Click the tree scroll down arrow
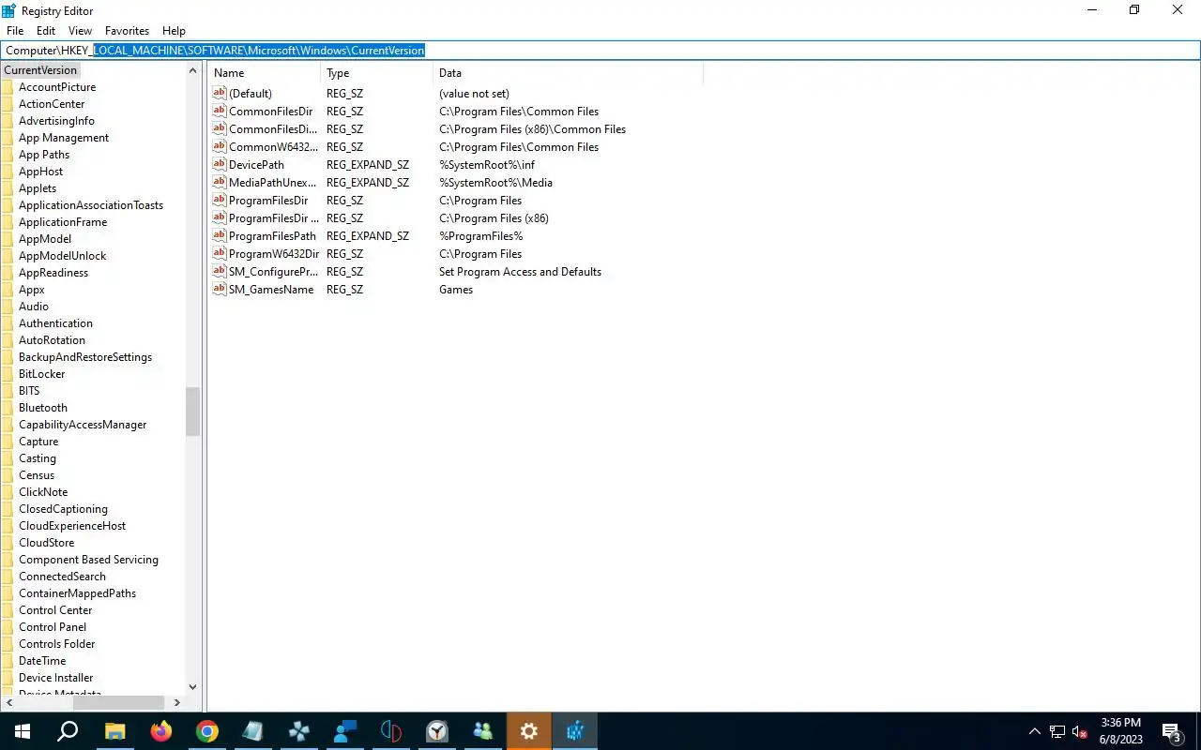This screenshot has height=750, width=1201. 193,687
